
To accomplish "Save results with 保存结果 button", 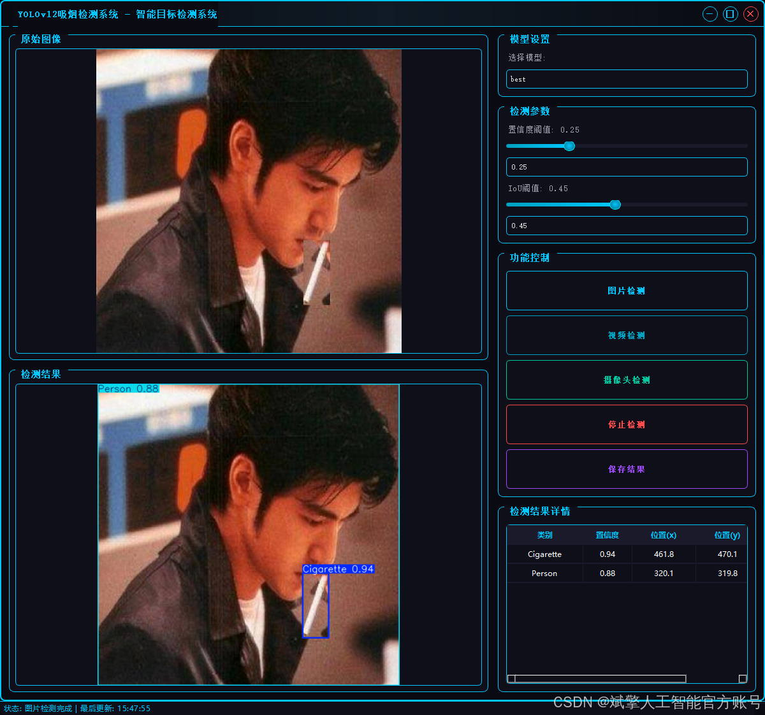I will click(x=627, y=469).
